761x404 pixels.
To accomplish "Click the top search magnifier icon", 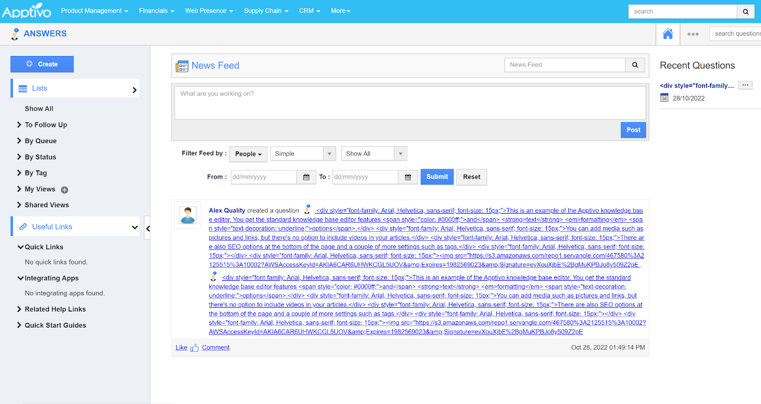I will [746, 11].
